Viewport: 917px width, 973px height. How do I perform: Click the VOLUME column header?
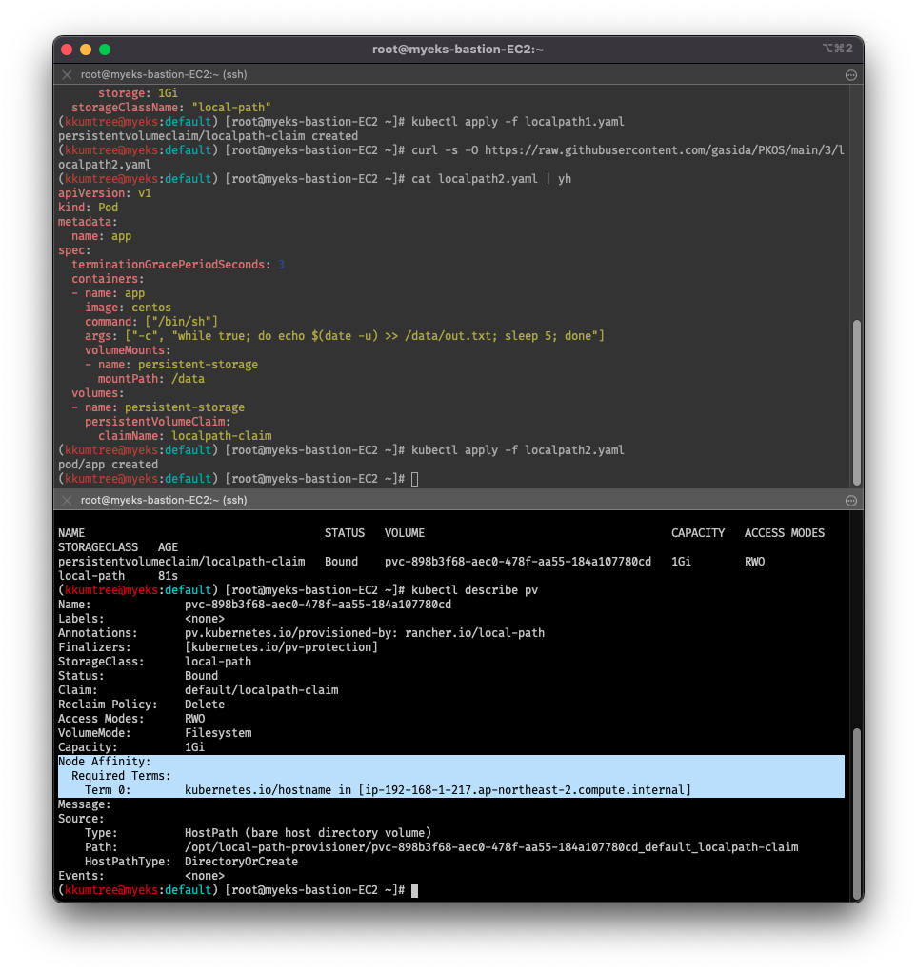click(405, 533)
